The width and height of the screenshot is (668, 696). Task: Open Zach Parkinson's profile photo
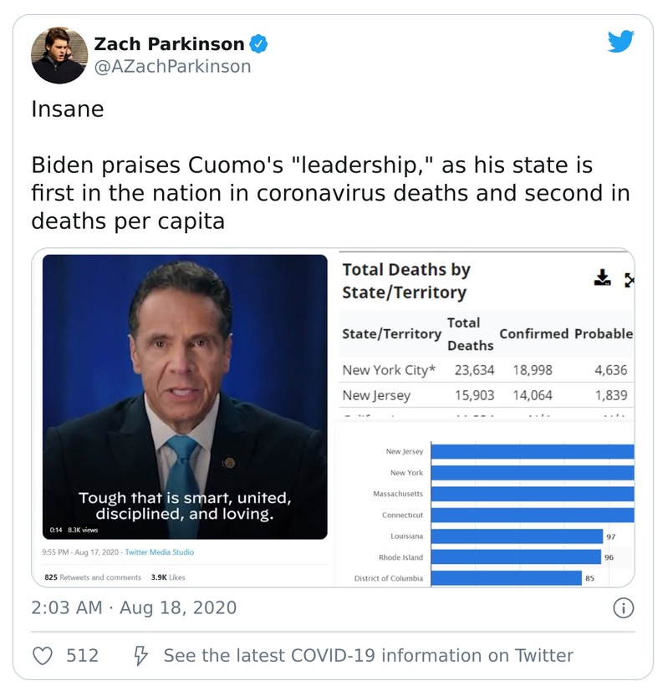tap(59, 55)
